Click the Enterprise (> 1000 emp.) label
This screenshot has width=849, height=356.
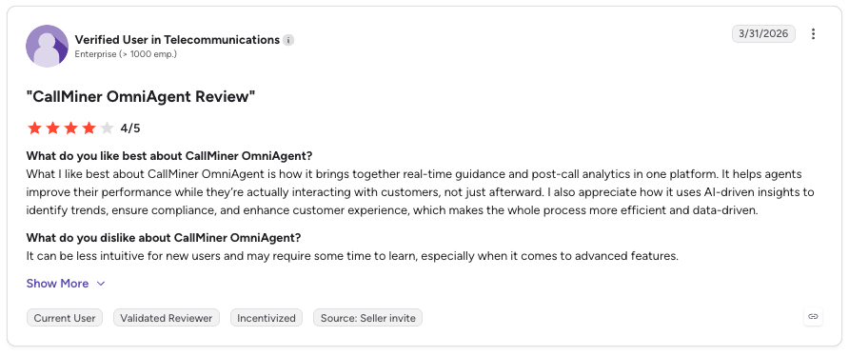126,54
